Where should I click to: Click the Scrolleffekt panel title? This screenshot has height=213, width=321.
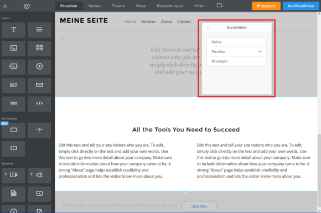(x=237, y=28)
